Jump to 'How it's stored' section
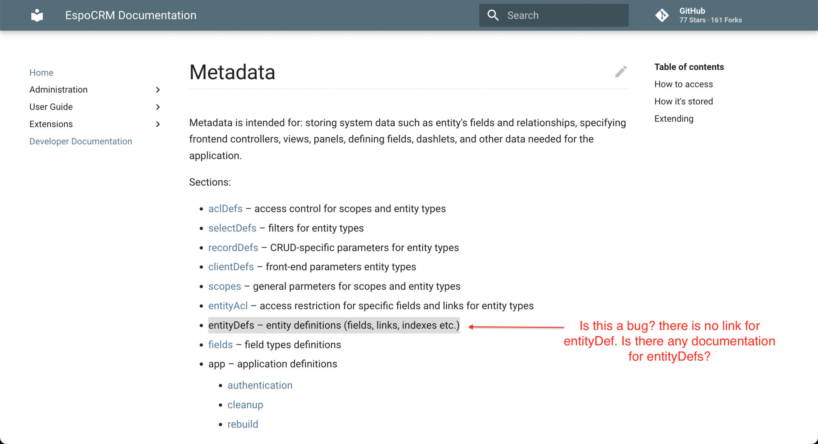The image size is (818, 444). [683, 101]
